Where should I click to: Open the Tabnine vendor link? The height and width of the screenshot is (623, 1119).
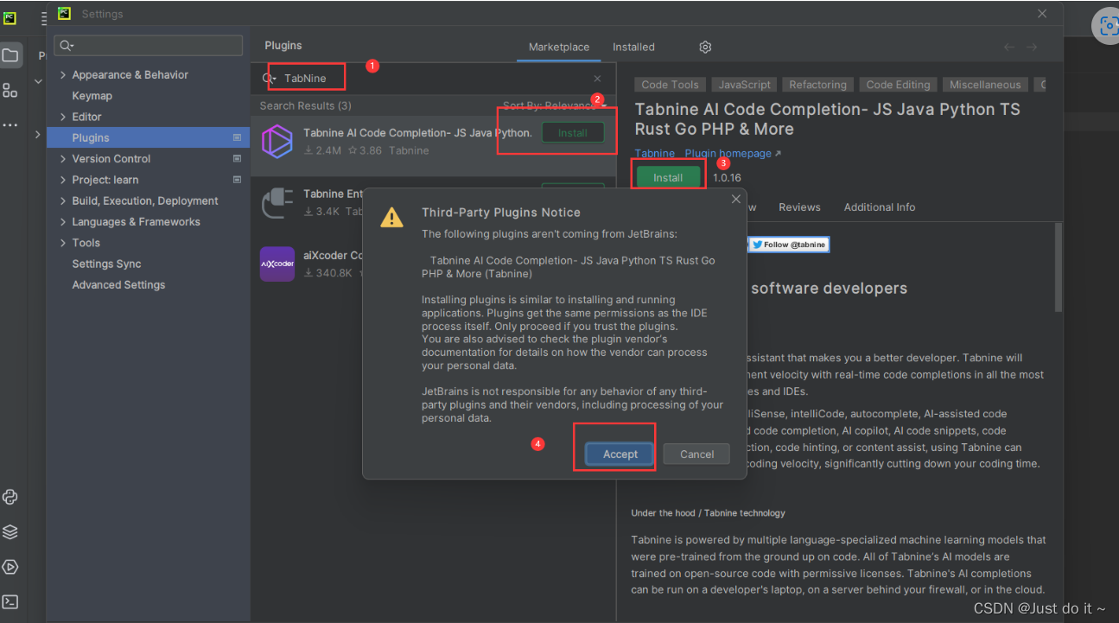click(x=655, y=154)
